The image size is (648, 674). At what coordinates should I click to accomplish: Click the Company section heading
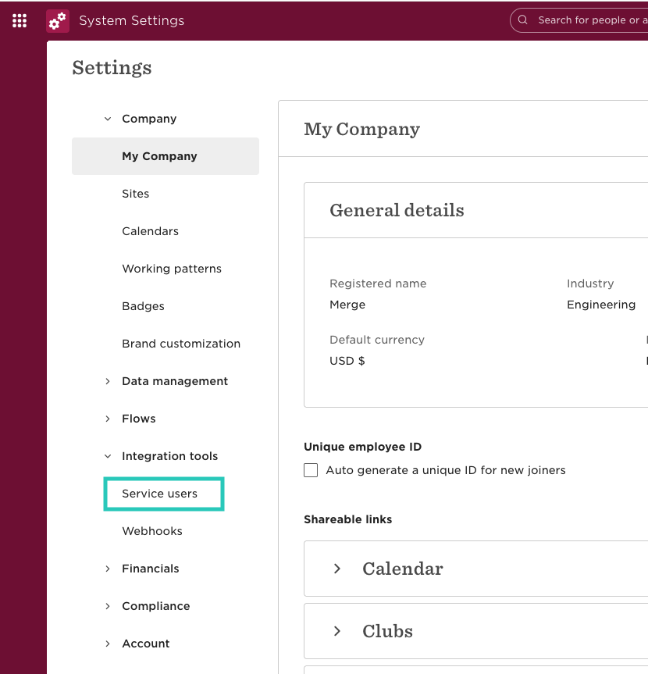point(149,119)
